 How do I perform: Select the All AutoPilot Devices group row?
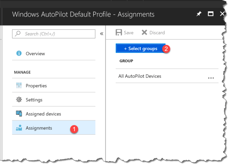(x=140, y=76)
